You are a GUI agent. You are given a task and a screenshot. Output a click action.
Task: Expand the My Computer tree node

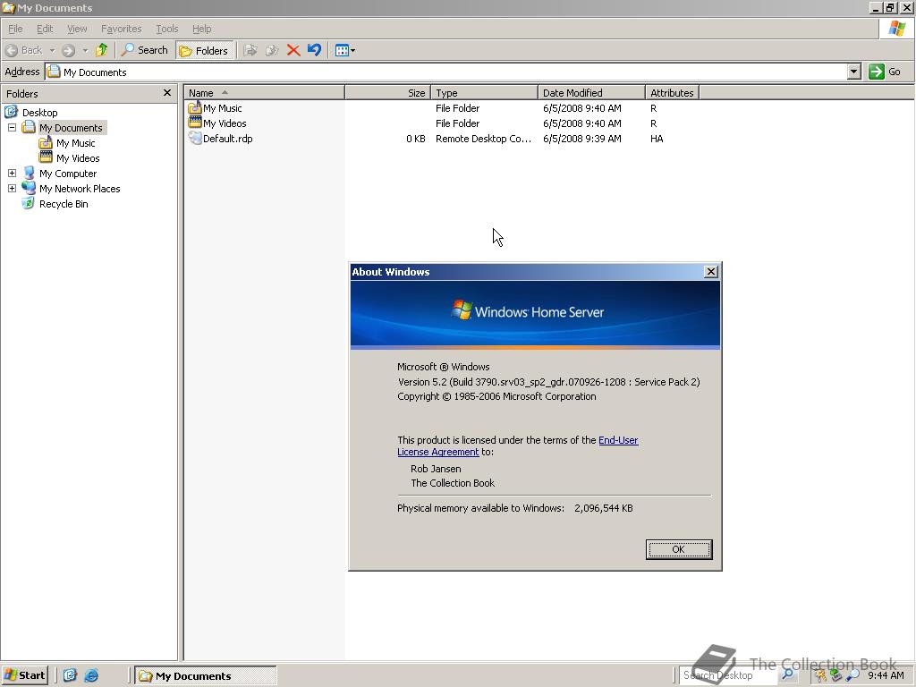pos(12,173)
